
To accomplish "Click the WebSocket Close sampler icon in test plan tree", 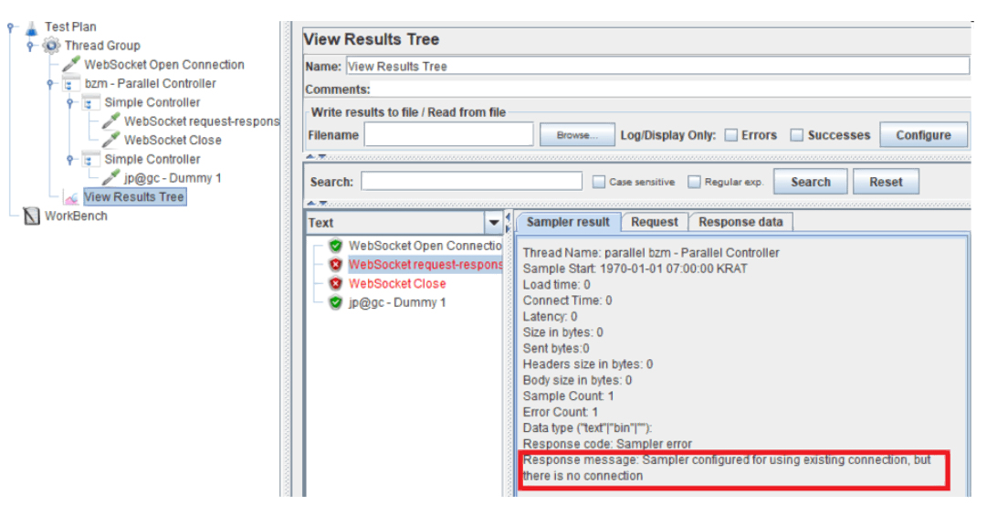I will pos(110,140).
